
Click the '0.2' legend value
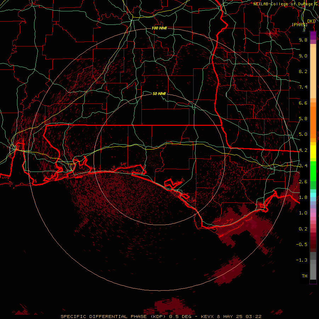coord(303,229)
